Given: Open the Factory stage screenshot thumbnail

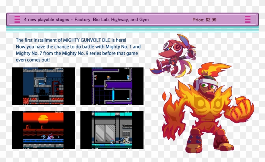Looking at the screenshot, I should (x=43, y=86).
